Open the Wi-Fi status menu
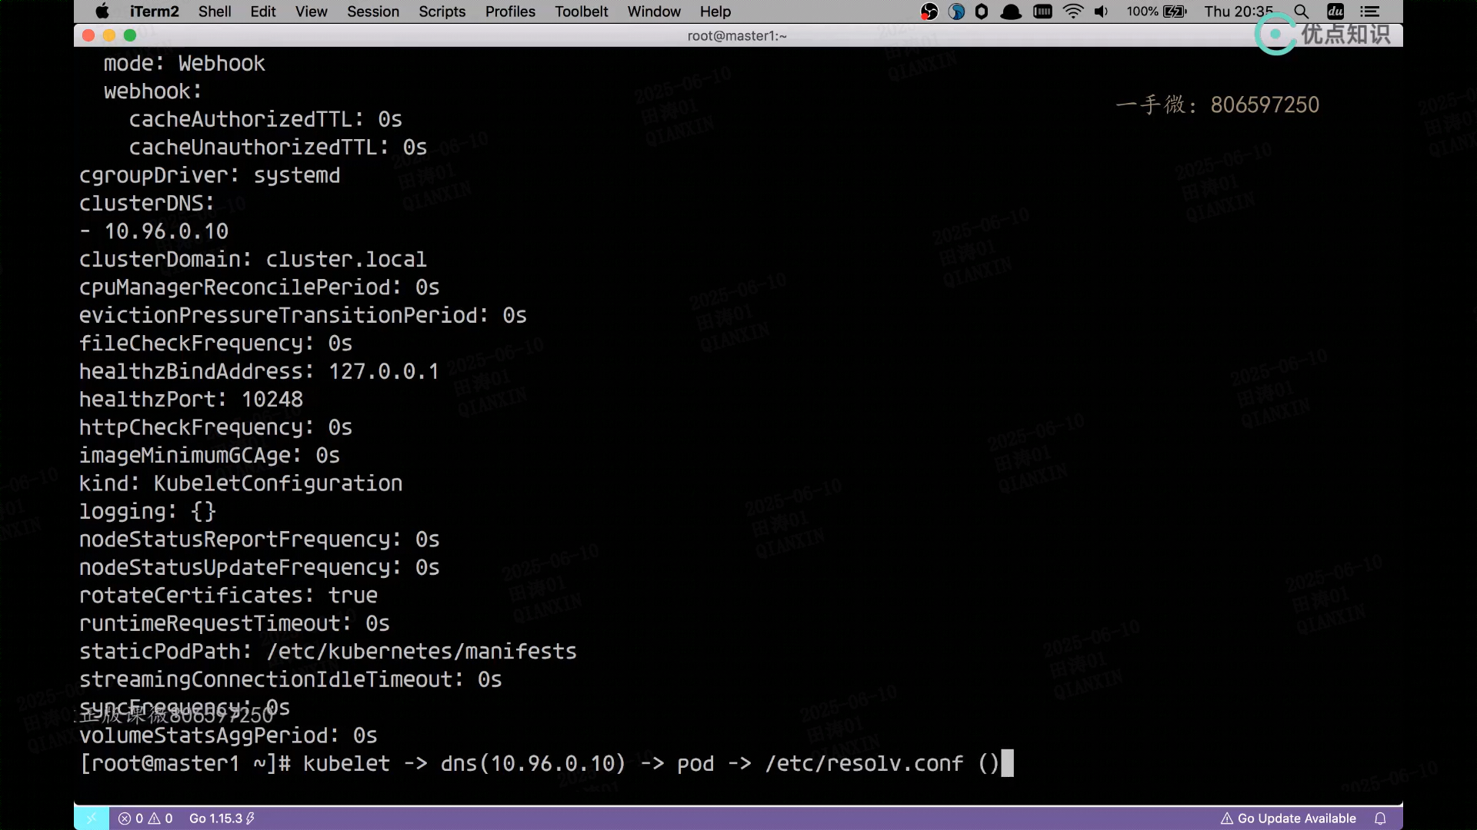Viewport: 1477px width, 830px height. click(1073, 12)
